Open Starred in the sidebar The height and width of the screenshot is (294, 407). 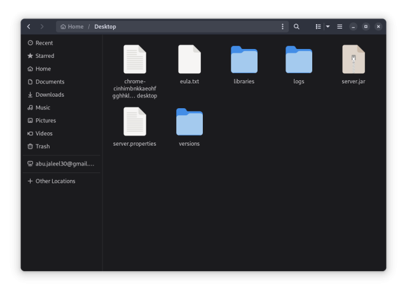(x=45, y=56)
